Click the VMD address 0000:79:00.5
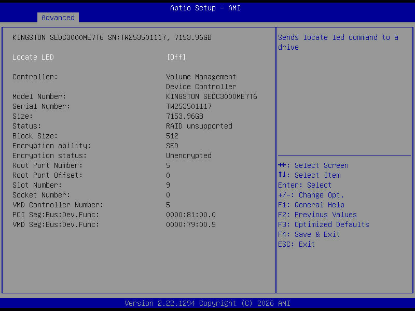 [x=191, y=224]
